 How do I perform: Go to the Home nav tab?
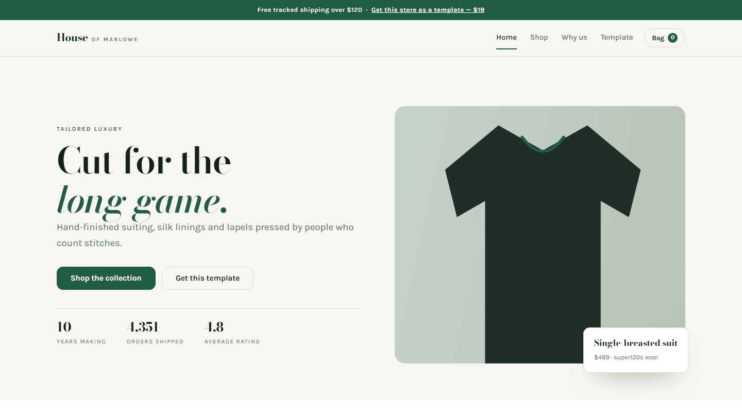coord(507,38)
